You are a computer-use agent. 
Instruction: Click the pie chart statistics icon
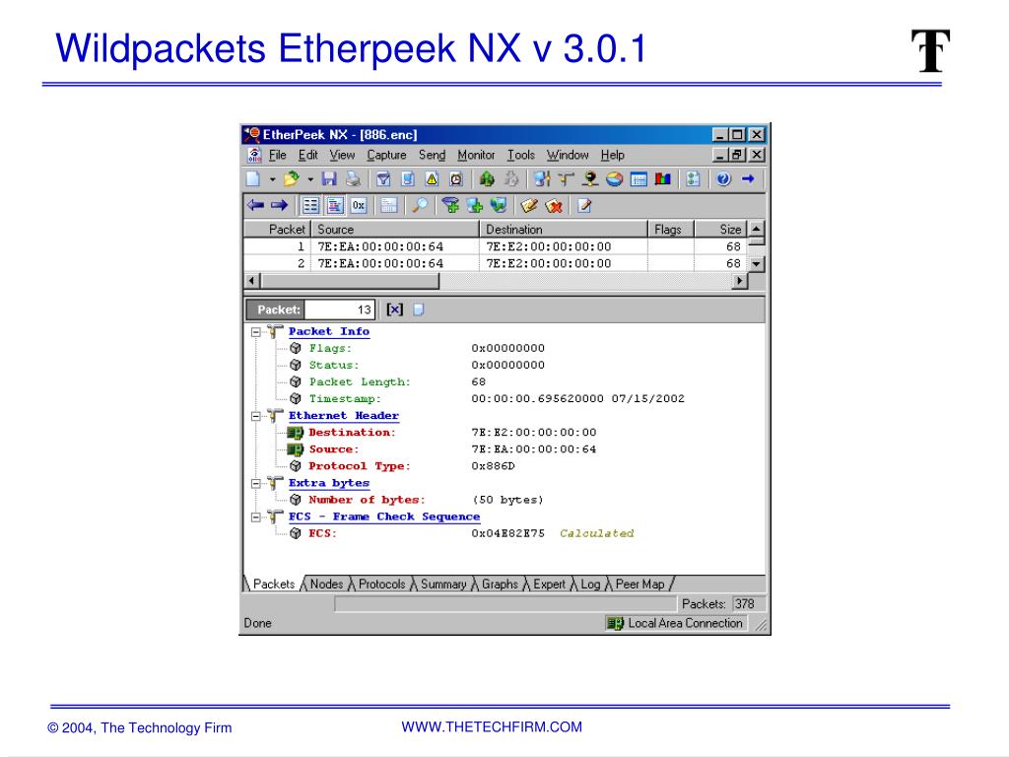pyautogui.click(x=615, y=179)
